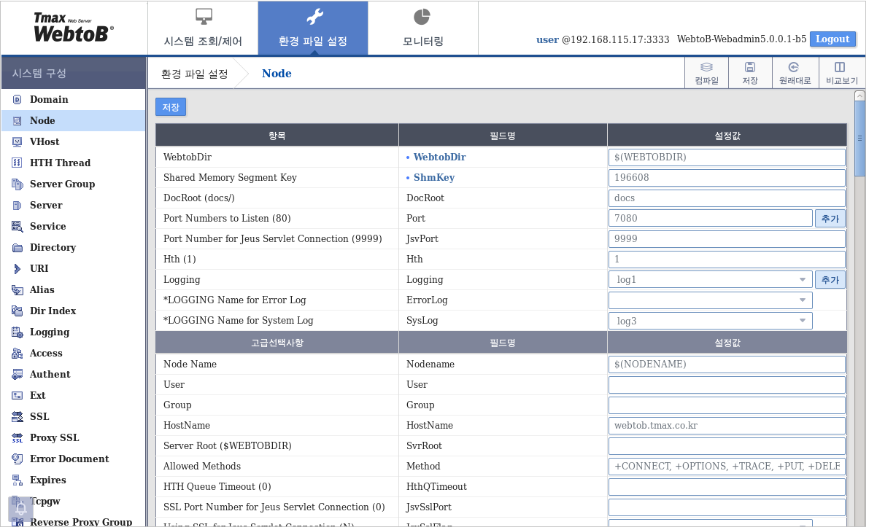Select the SSL icon in the sidebar
The image size is (869, 530).
[16, 416]
